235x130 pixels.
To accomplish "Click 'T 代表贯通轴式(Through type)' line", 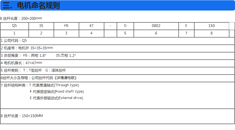I will click(54, 85).
